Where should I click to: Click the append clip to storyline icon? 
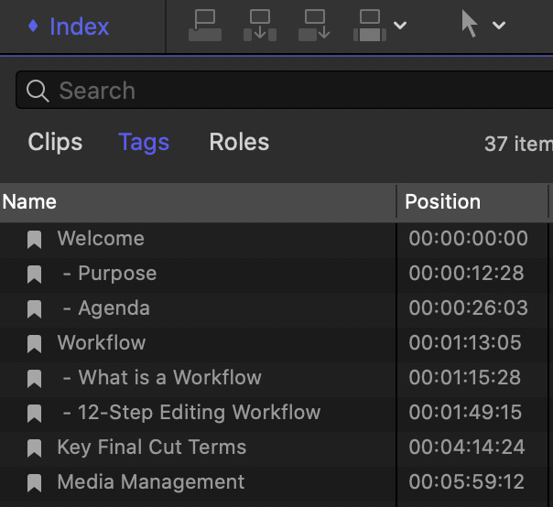[x=314, y=26]
